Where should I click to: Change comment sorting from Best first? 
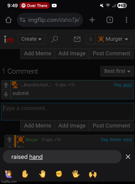point(117,71)
